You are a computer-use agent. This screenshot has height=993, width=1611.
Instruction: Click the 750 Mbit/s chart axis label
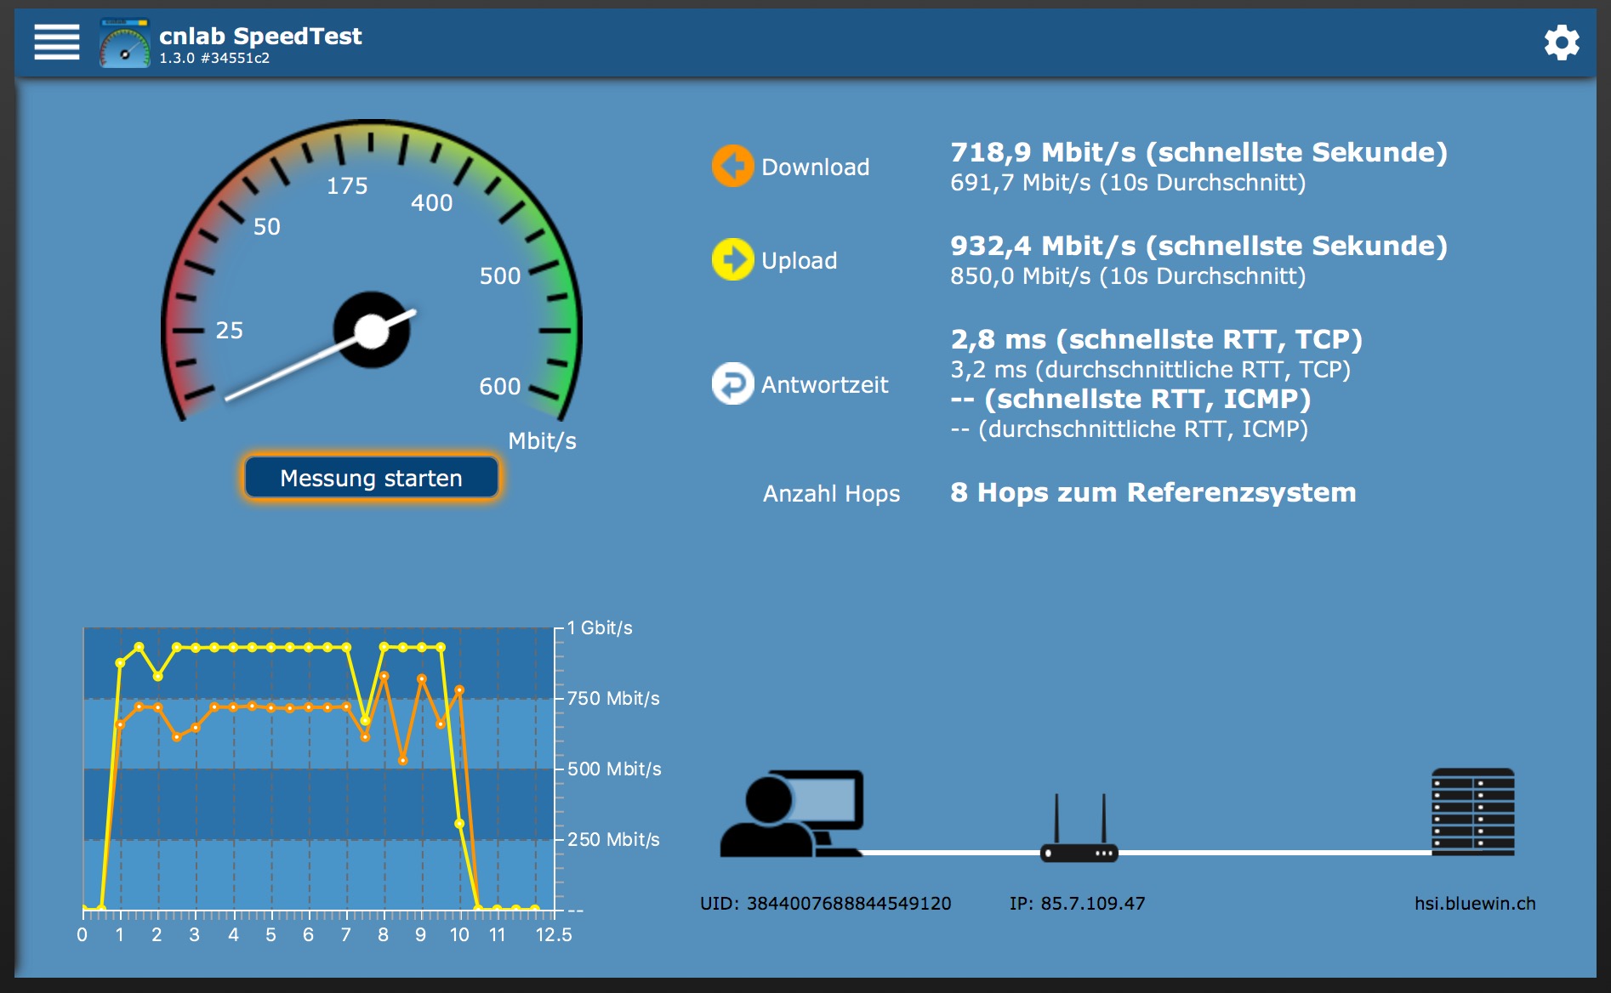click(x=613, y=699)
